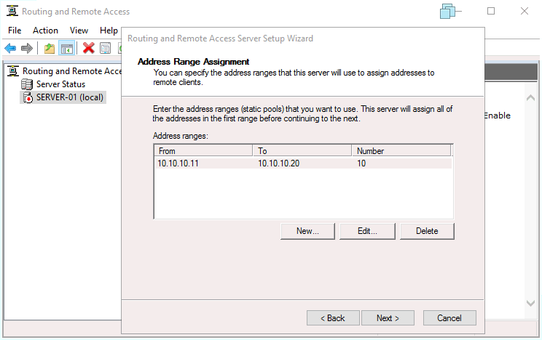Click the Back arrow toolbar icon
The height and width of the screenshot is (340, 542).
pos(10,48)
